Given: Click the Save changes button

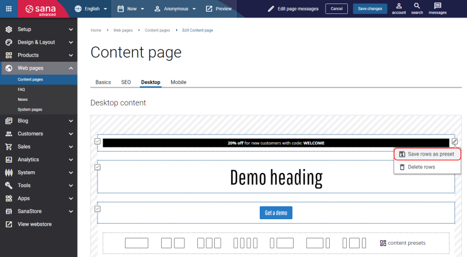Looking at the screenshot, I should pyautogui.click(x=370, y=9).
